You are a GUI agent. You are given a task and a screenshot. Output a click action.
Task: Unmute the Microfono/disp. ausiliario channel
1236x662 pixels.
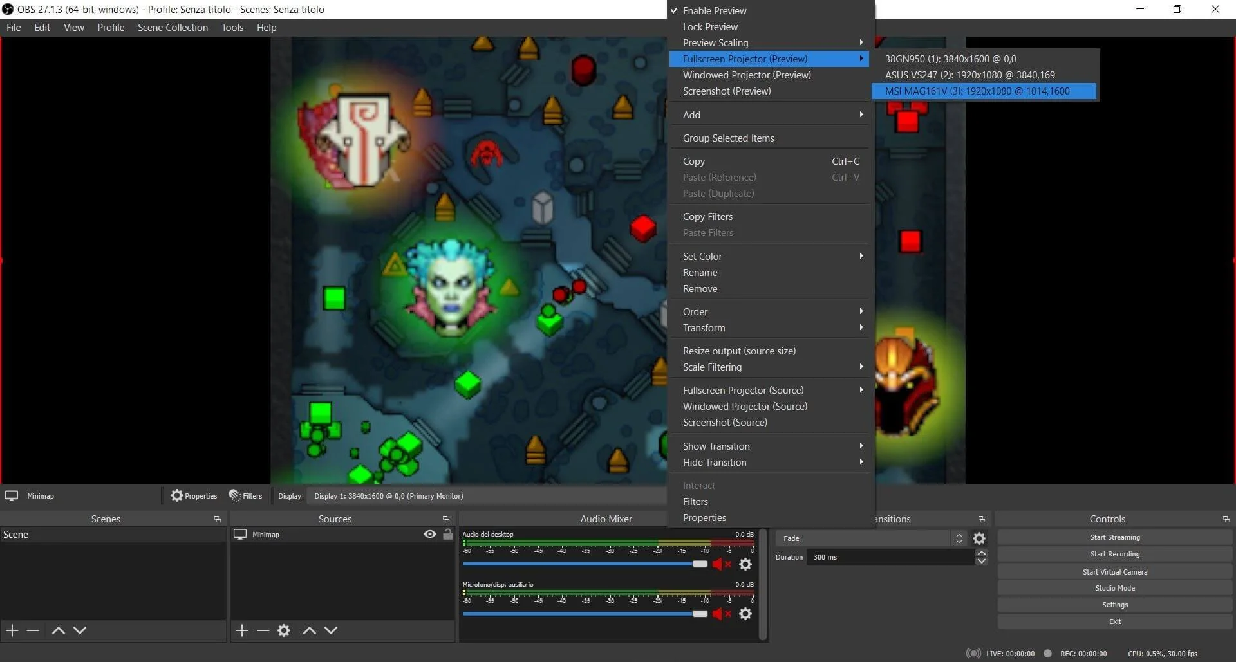coord(720,614)
